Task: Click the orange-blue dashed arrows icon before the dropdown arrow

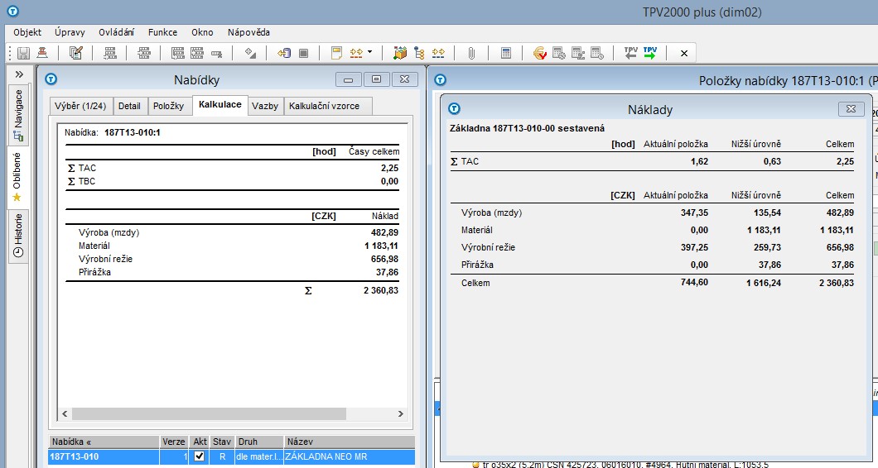Action: click(356, 53)
